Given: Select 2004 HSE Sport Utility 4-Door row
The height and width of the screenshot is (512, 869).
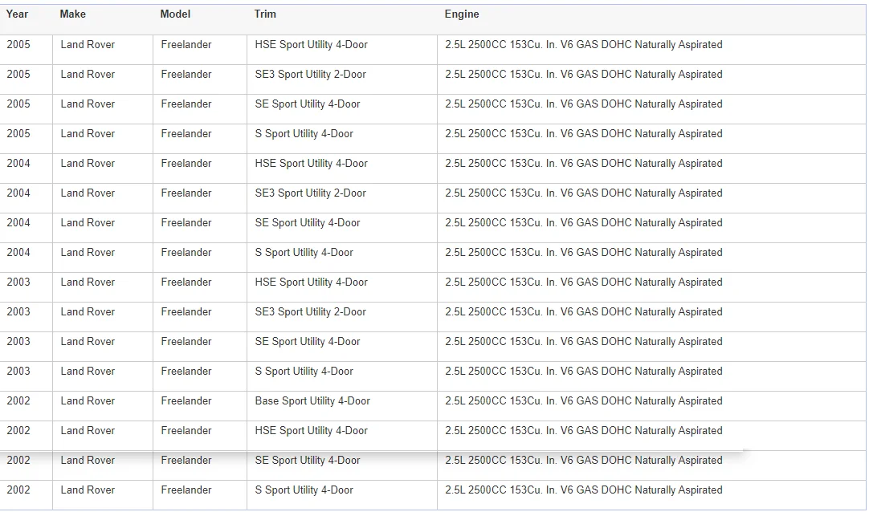Looking at the screenshot, I should pyautogui.click(x=433, y=169).
